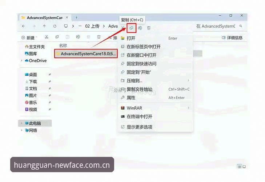Expand the 此电脑 tree node

(x=21, y=123)
